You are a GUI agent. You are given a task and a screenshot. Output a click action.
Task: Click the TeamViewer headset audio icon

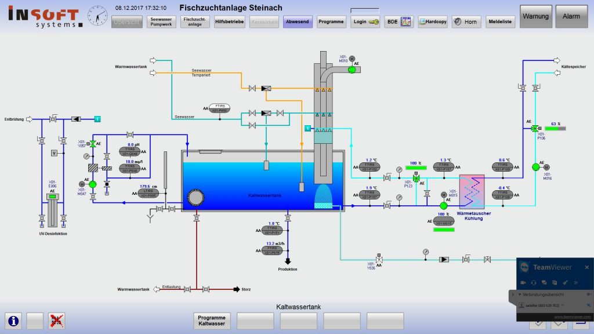(534, 282)
